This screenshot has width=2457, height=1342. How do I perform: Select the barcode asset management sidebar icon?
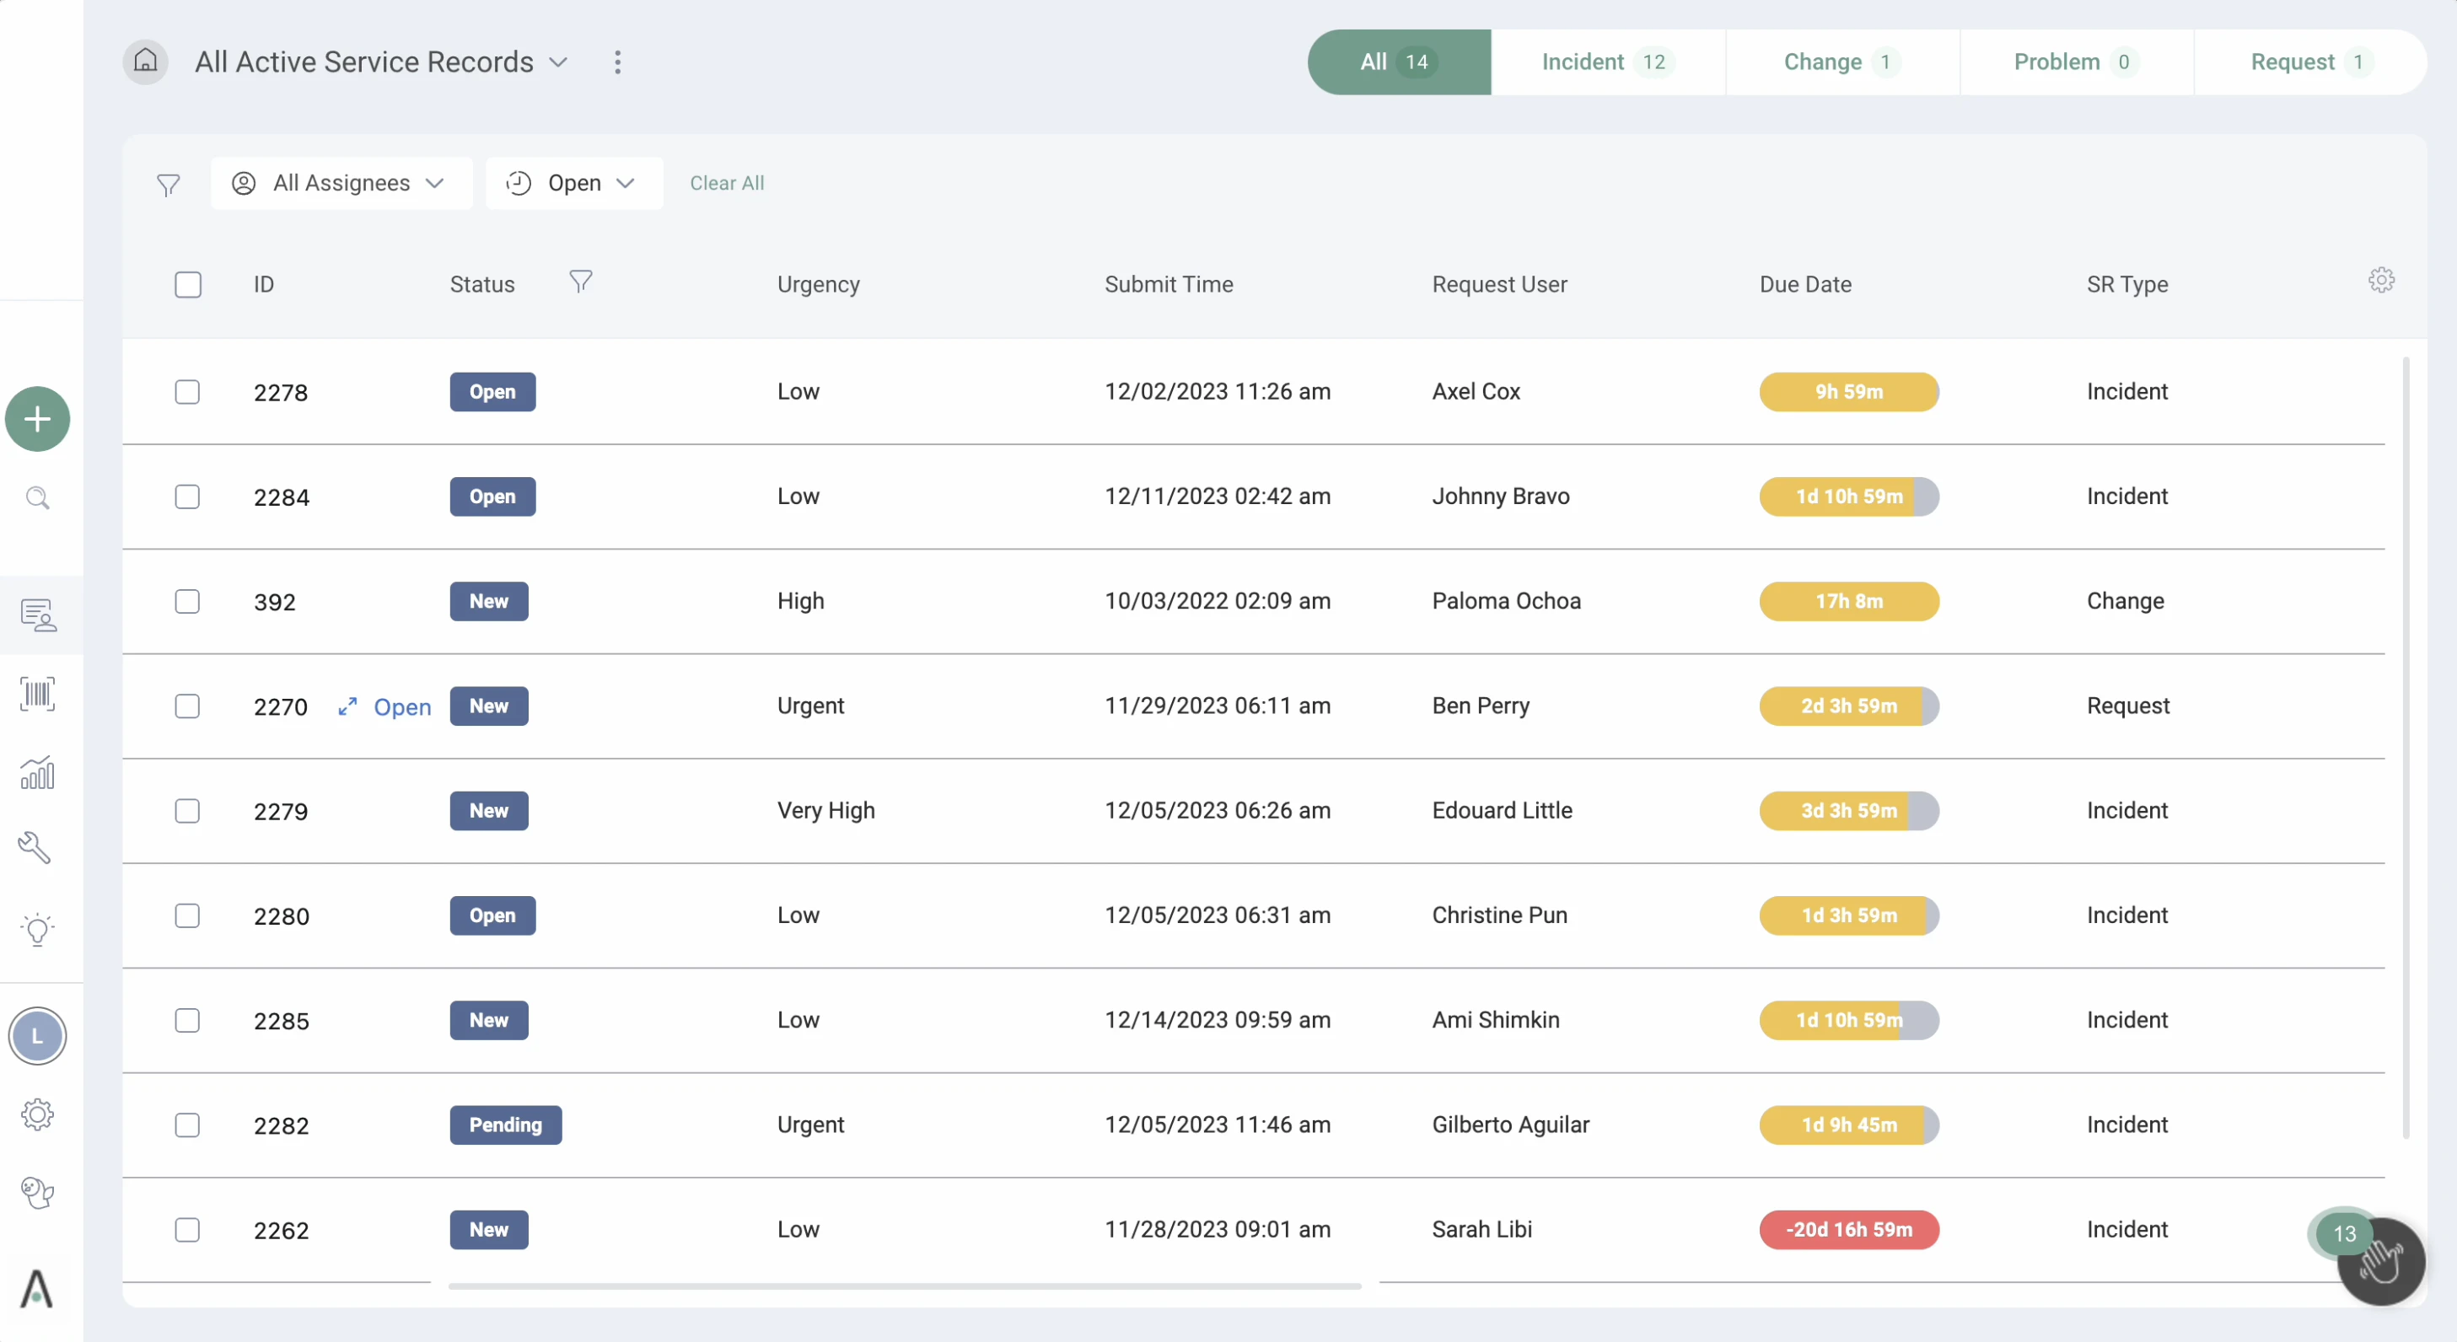pos(37,694)
